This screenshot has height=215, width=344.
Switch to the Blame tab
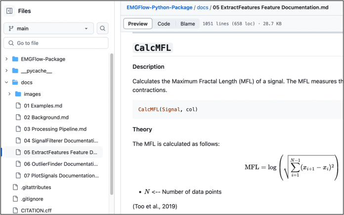tap(187, 24)
